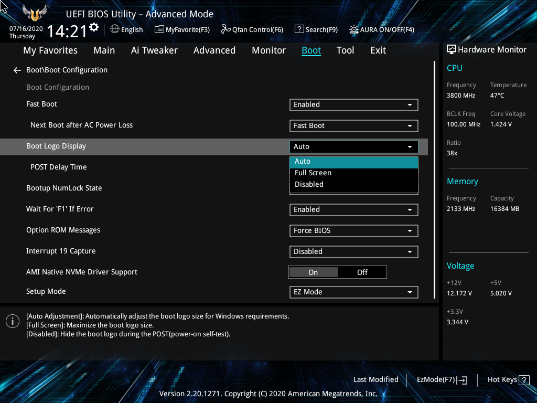This screenshot has width=537, height=403.
Task: Click CPU frequency value 3800 MHz
Action: pyautogui.click(x=461, y=96)
